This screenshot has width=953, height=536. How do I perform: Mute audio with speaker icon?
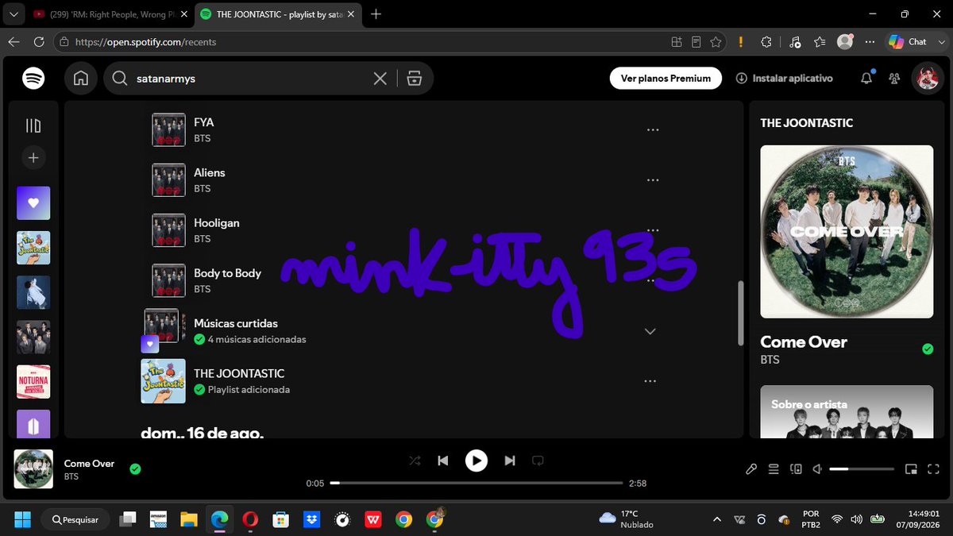click(817, 469)
